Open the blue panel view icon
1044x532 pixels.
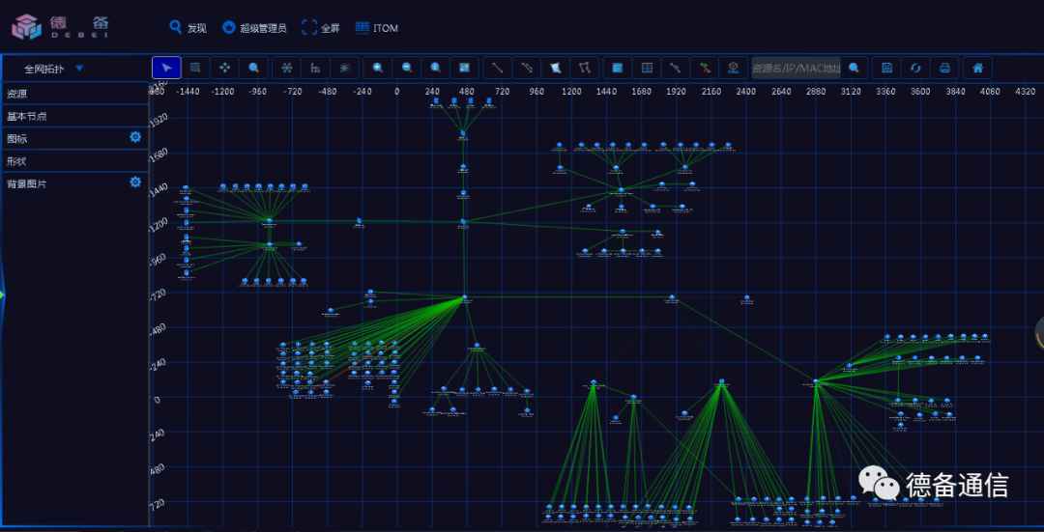click(x=617, y=68)
